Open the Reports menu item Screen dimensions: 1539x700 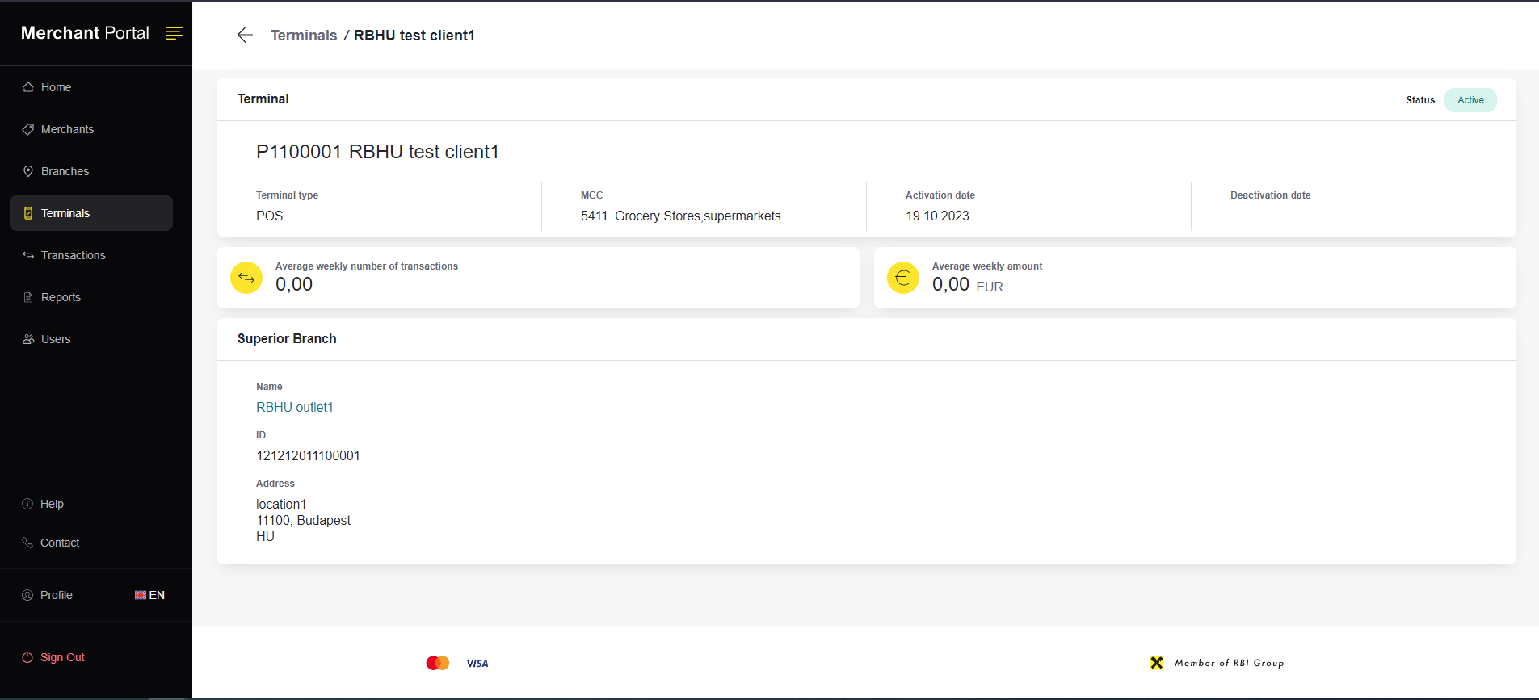(x=91, y=297)
